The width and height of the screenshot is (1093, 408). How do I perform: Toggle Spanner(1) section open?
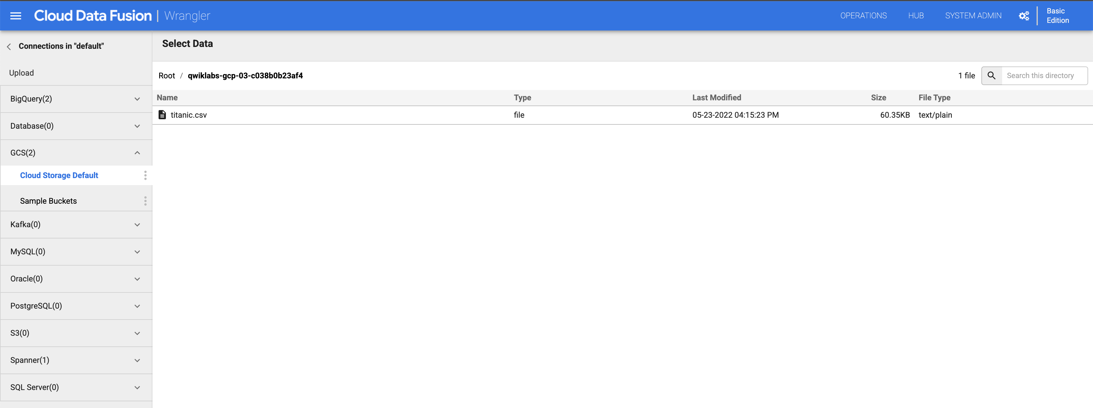point(137,360)
